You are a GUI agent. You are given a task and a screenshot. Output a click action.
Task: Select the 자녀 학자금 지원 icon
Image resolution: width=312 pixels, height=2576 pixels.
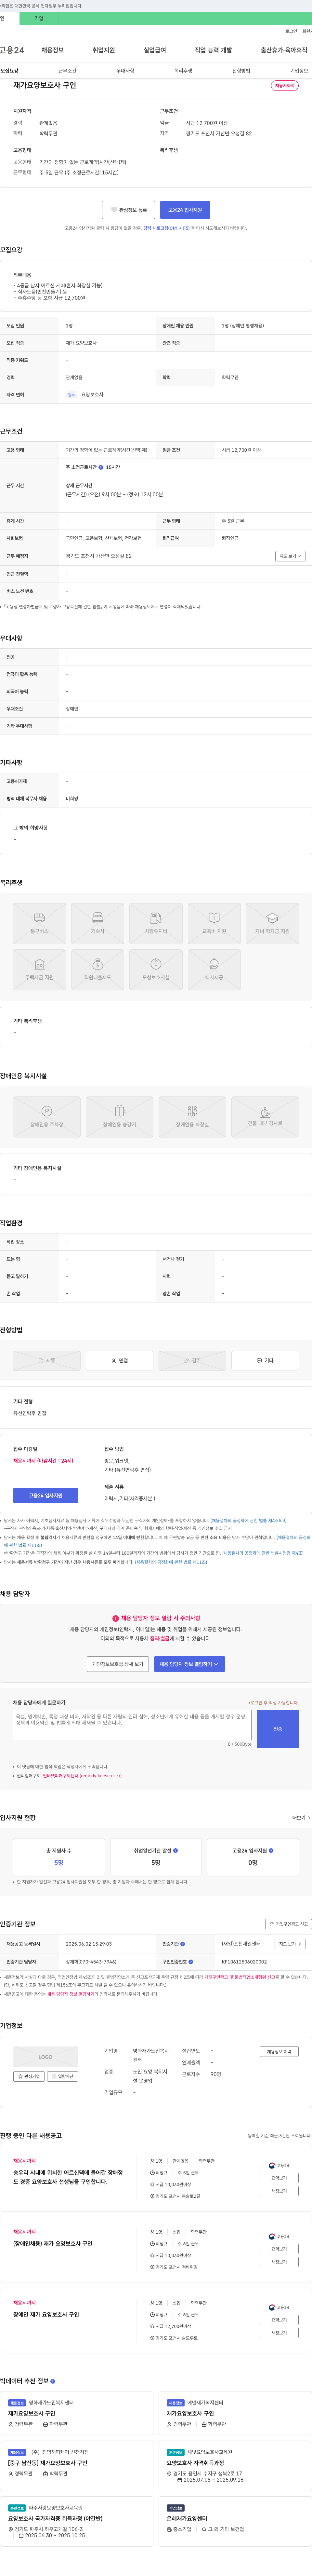point(272,923)
